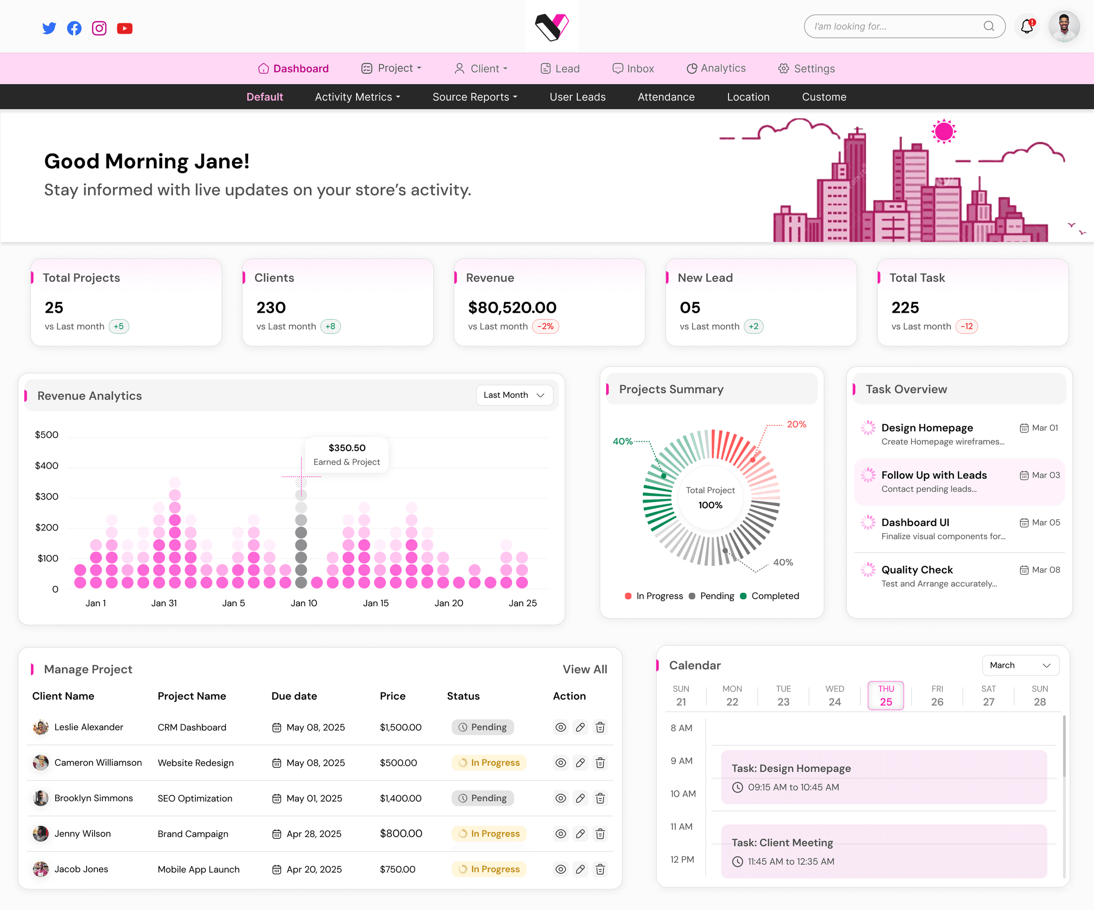Image resolution: width=1094 pixels, height=910 pixels.
Task: Click the calendar icon beside Mar 08
Action: (x=1024, y=570)
